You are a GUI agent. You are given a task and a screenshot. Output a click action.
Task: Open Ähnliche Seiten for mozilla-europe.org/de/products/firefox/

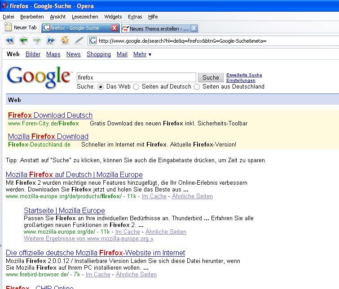coord(192,196)
